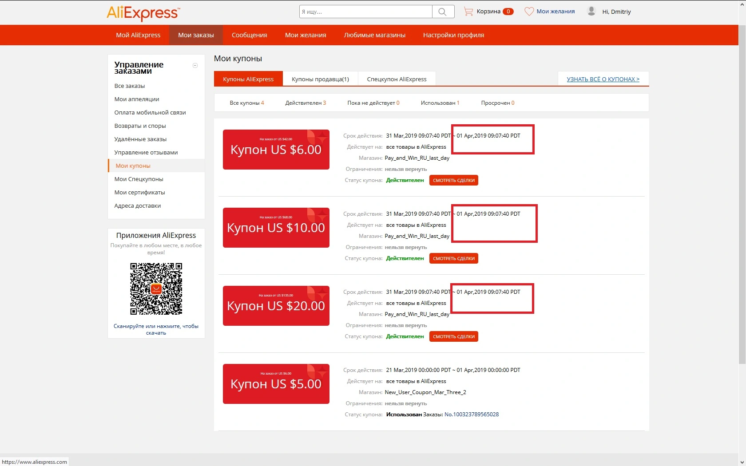Click the Приложения AliExpress heading
The height and width of the screenshot is (466, 746).
click(156, 235)
